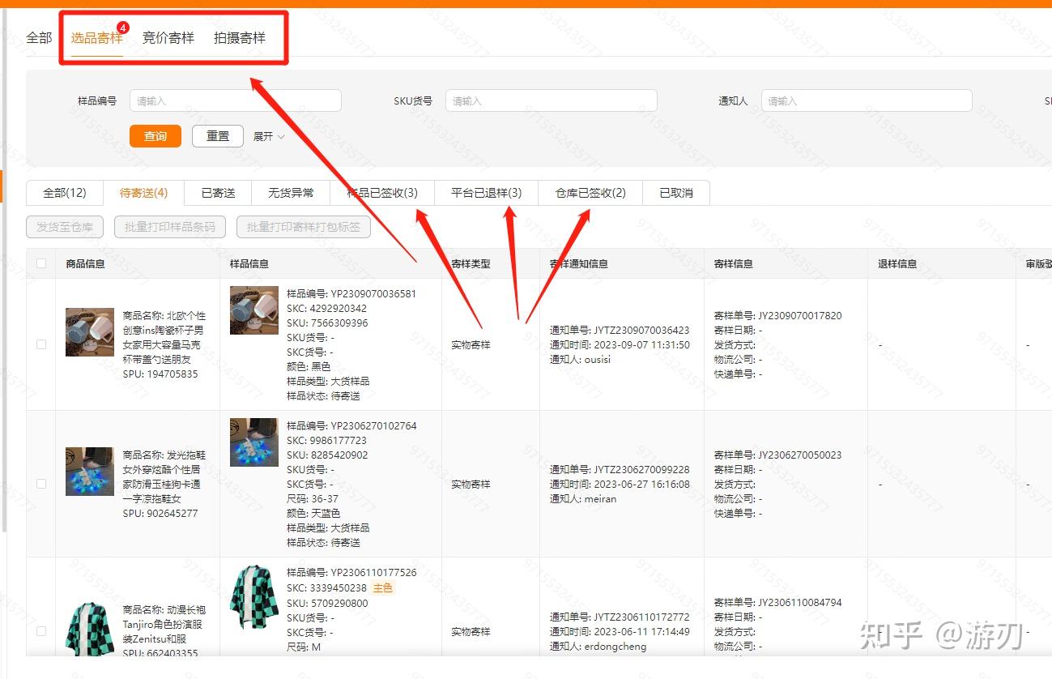Click the 主色 tag label

click(382, 588)
